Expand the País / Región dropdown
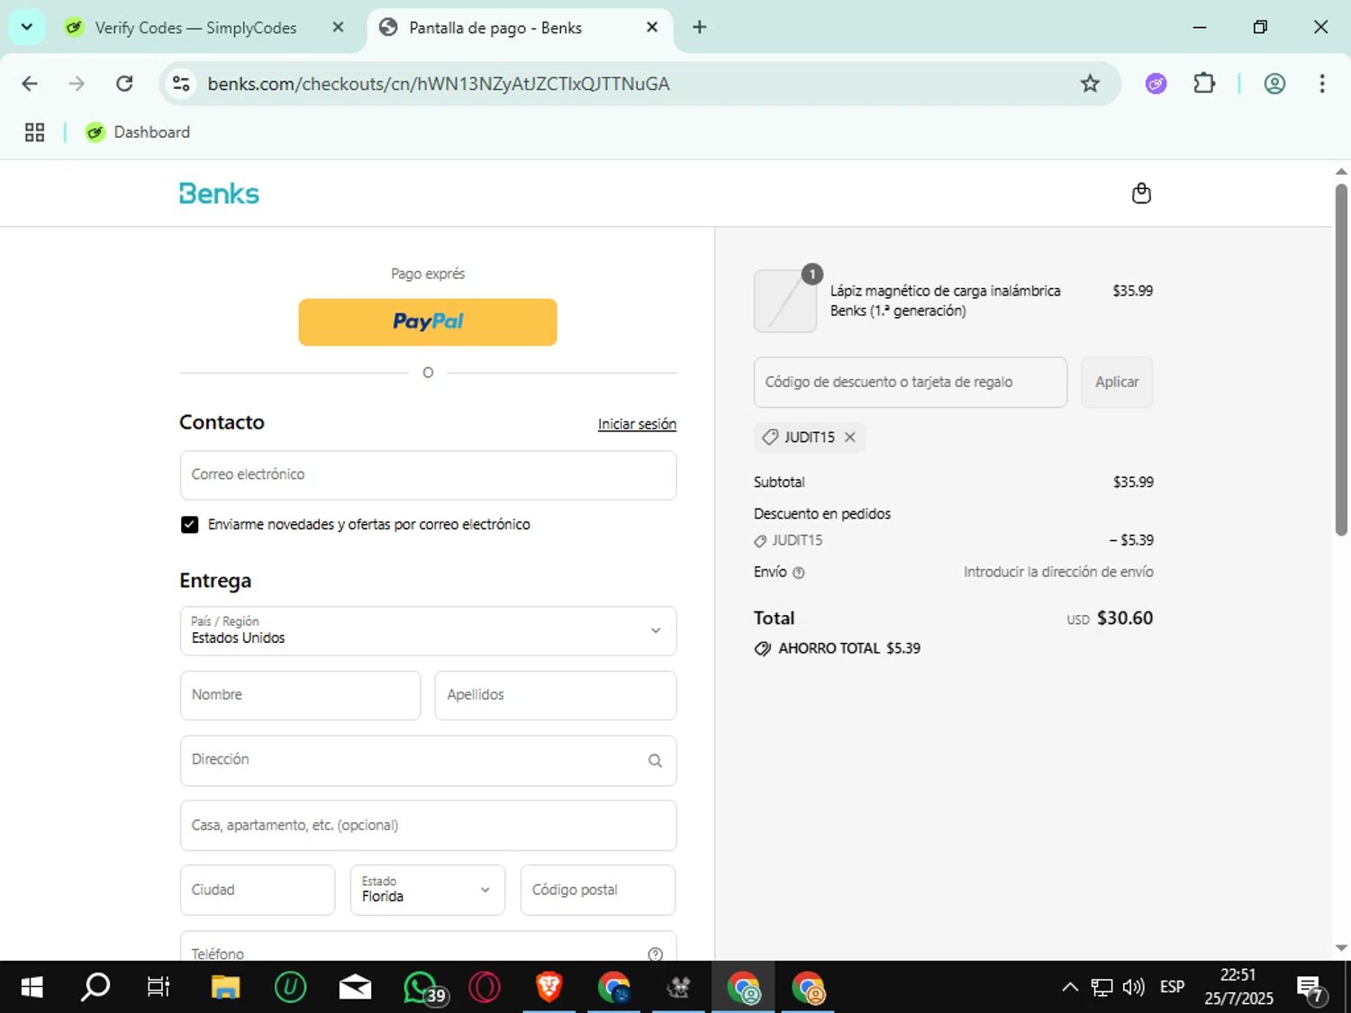1351x1013 pixels. [428, 630]
